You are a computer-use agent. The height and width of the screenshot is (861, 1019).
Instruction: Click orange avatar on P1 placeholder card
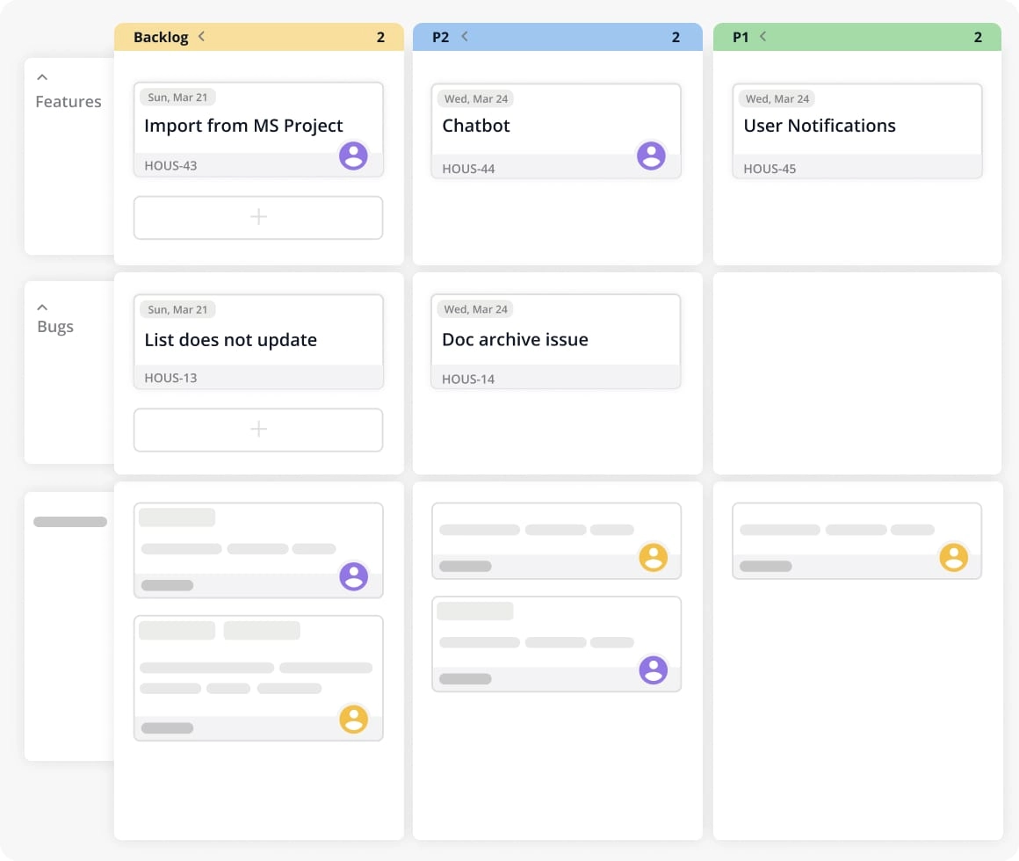point(953,556)
